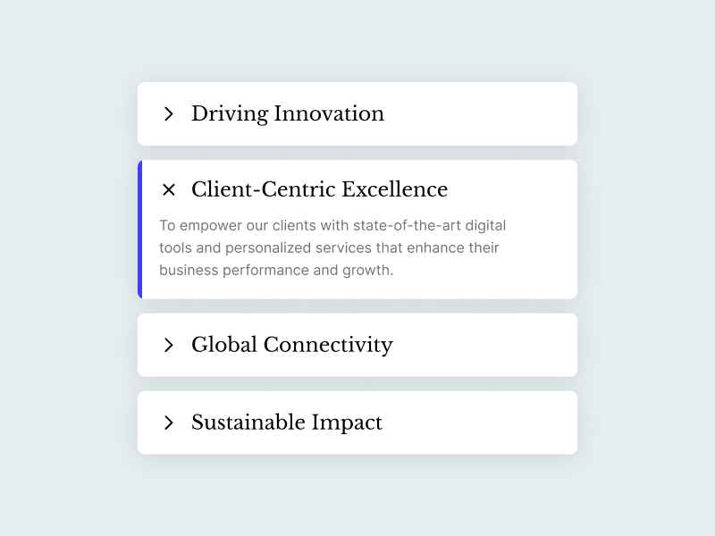Screen dimensions: 715x536
Task: Click the X icon beside Client-Centric Excellence
Action: (168, 189)
